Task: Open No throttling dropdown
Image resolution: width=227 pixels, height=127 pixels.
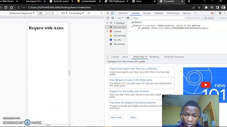Action: 77,13
